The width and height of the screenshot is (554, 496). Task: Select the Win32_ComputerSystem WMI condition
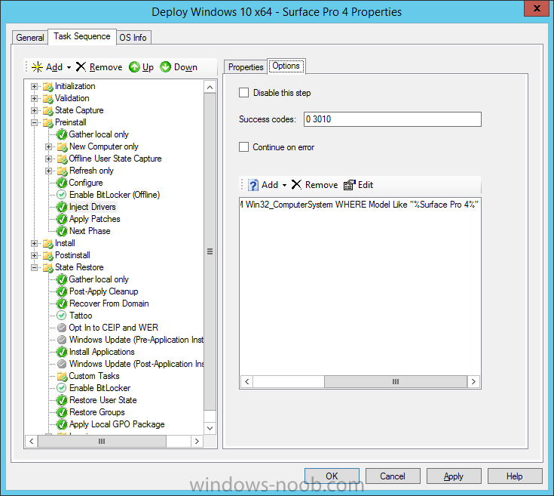tap(360, 205)
